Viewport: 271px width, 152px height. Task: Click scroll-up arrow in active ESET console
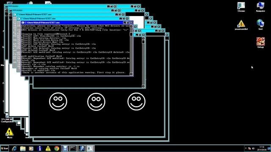click(131, 26)
